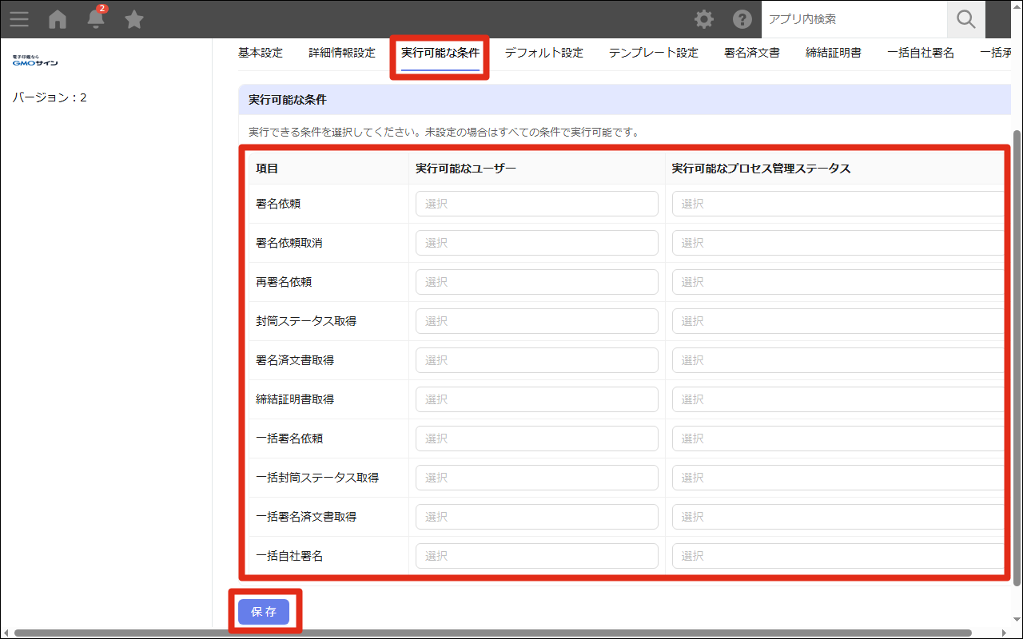This screenshot has height=639, width=1023.
Task: Open status dropdown for 署名依頼 row
Action: pyautogui.click(x=838, y=204)
